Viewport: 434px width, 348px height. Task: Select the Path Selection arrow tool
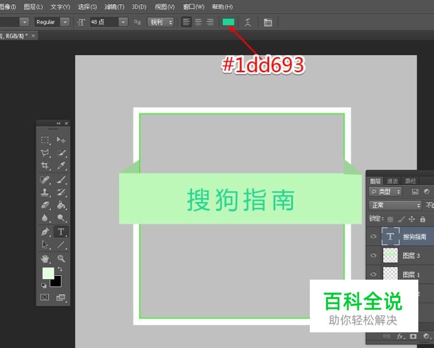pyautogui.click(x=45, y=245)
